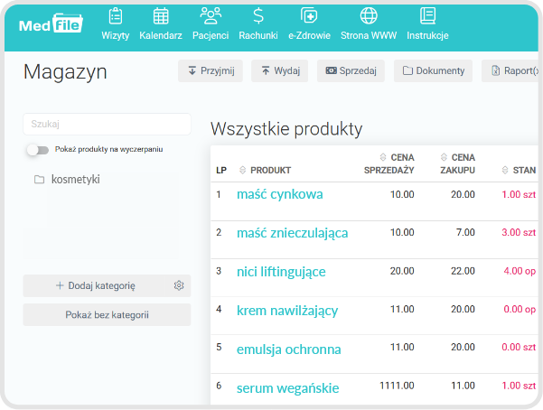Open product maść znieczulająca
The image size is (543, 410).
[292, 233]
